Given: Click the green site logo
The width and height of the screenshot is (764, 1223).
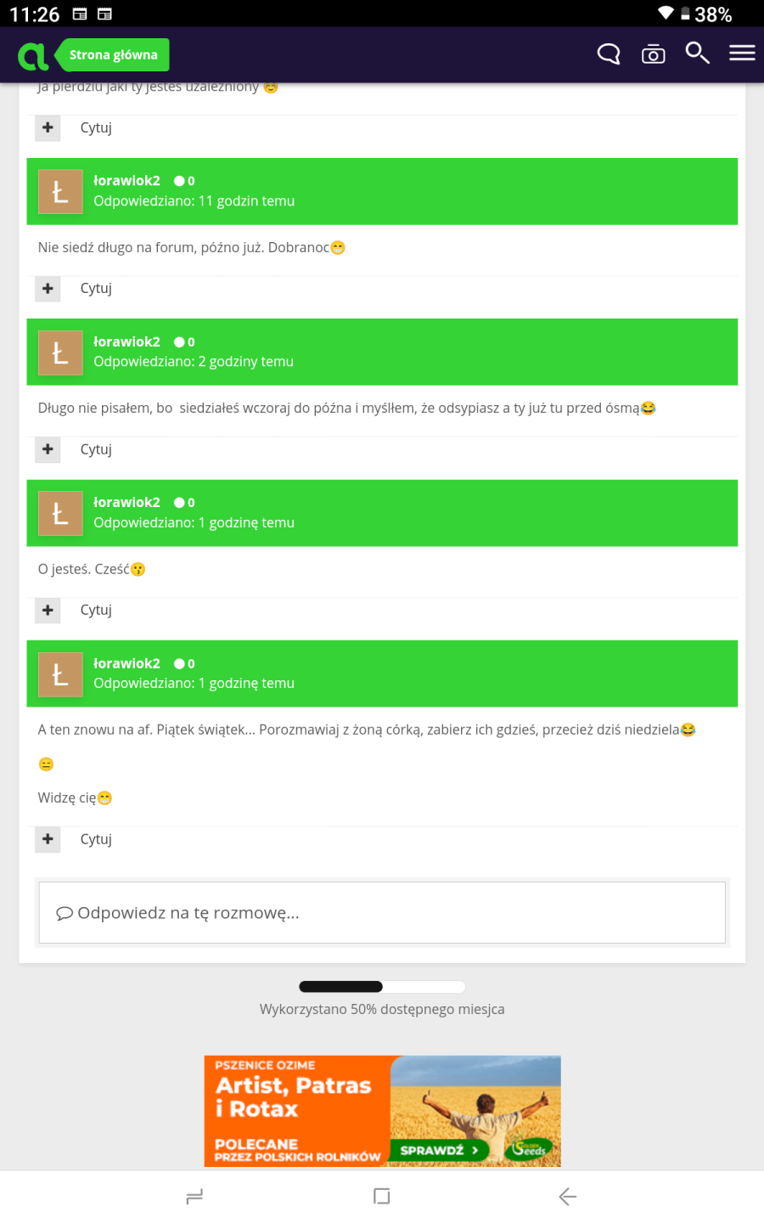Looking at the screenshot, I should click(x=33, y=56).
